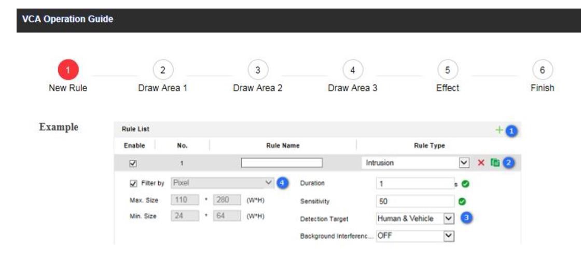The height and width of the screenshot is (254, 581).
Task: Jump to step 5 Effect
Action: pyautogui.click(x=447, y=70)
